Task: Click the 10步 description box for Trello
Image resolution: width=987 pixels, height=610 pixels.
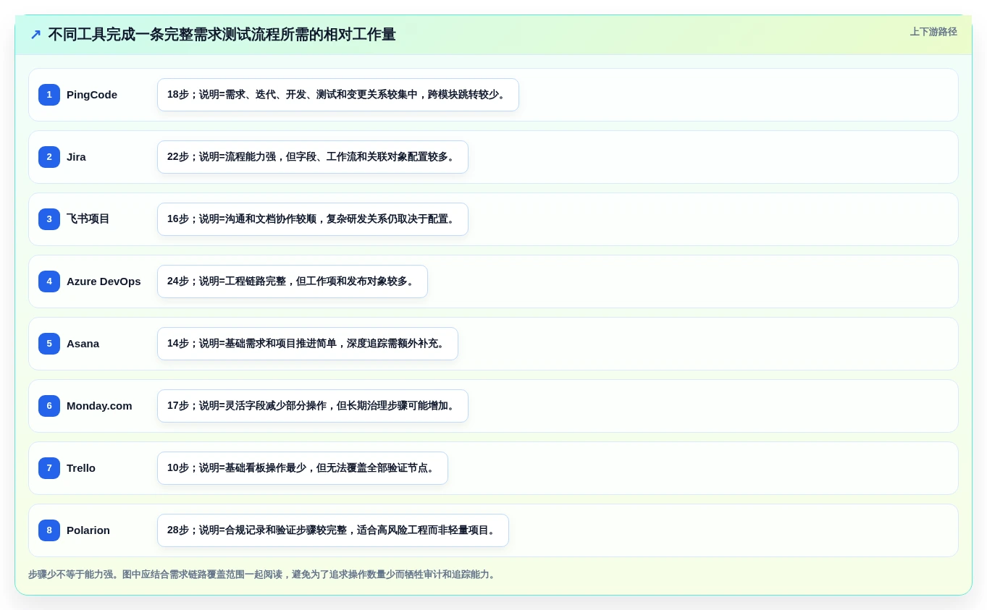Action: click(303, 468)
